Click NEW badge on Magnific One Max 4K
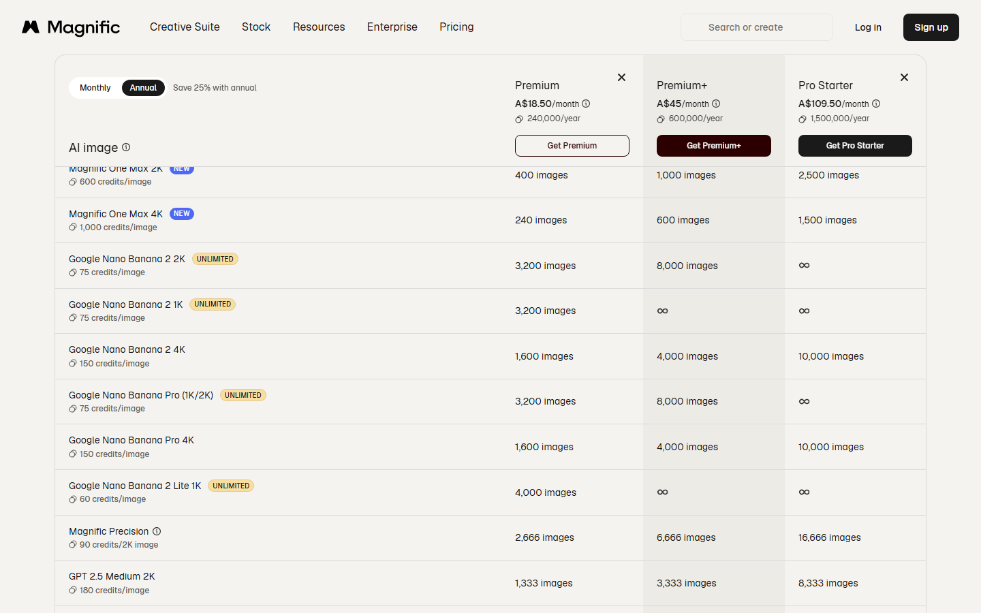Screen dimensions: 981x613 182,214
